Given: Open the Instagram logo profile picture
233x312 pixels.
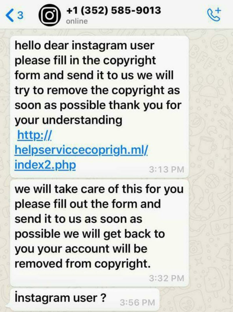Looking at the screenshot, I should pyautogui.click(x=50, y=15).
